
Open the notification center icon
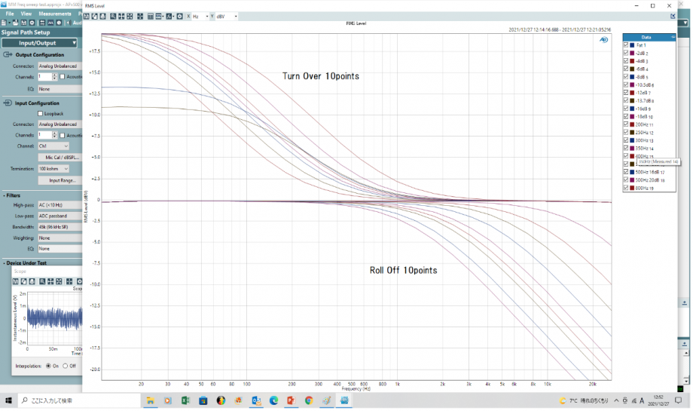tap(679, 401)
